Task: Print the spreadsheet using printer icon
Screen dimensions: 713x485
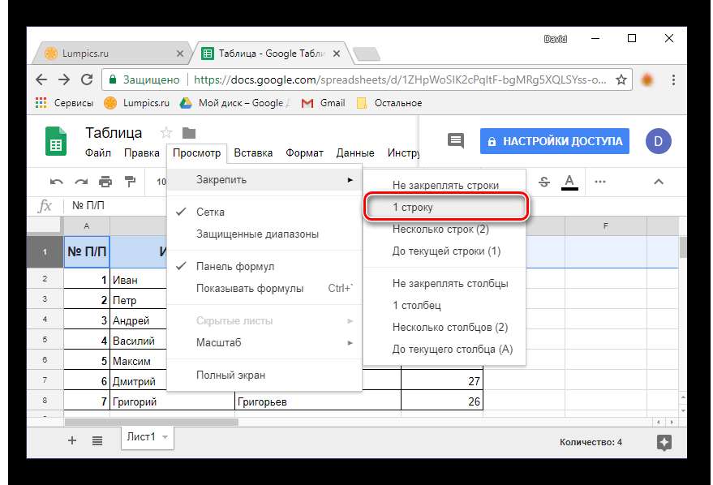Action: pyautogui.click(x=105, y=182)
